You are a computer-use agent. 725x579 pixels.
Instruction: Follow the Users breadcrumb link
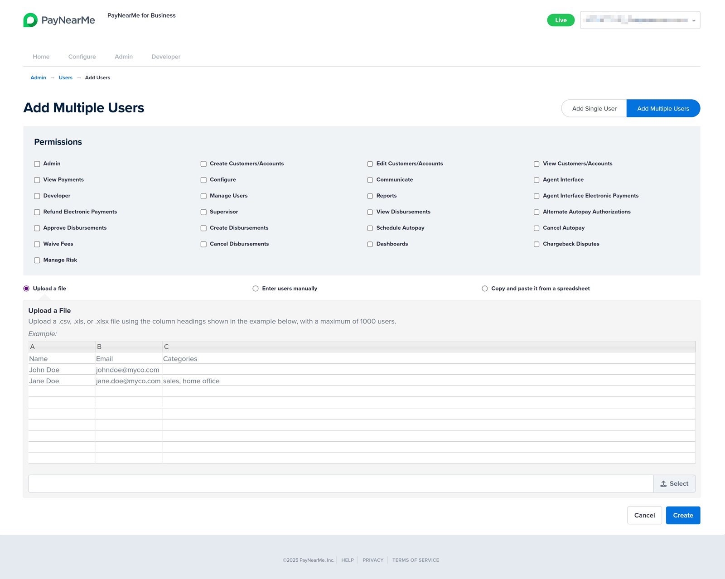pyautogui.click(x=66, y=78)
